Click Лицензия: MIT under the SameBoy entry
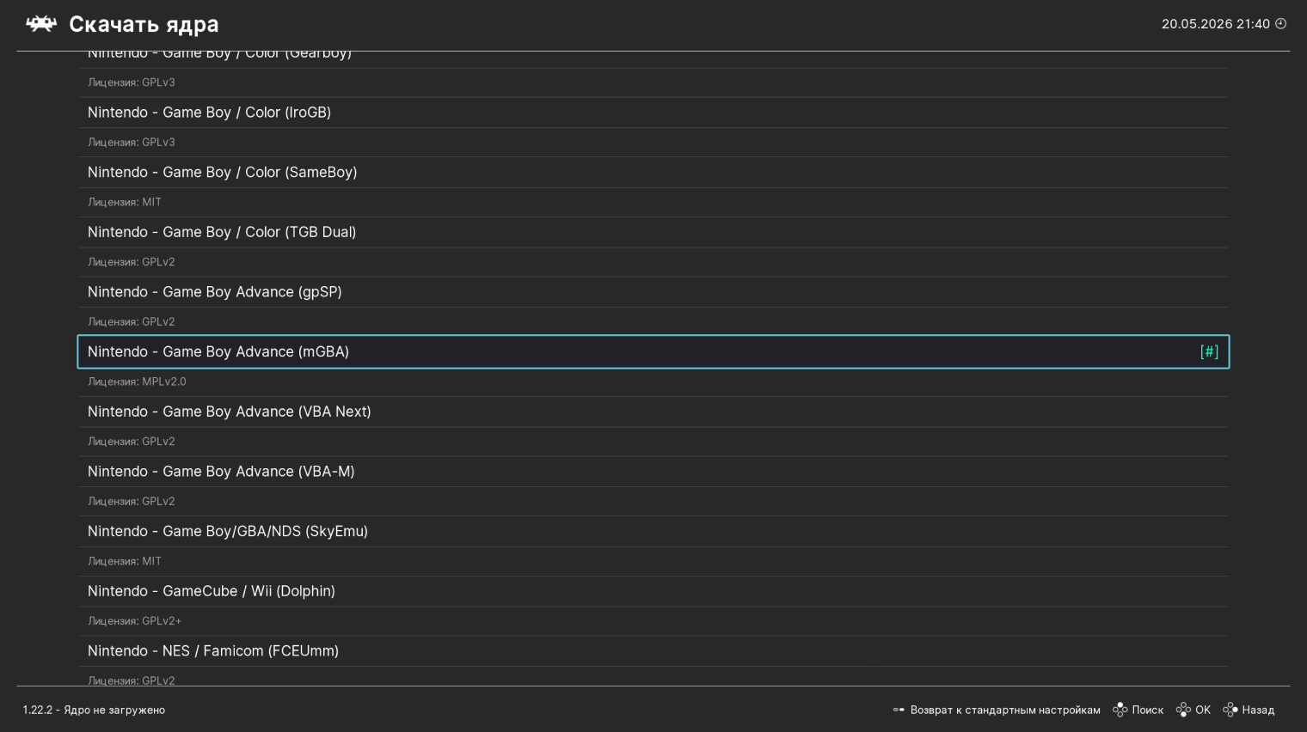 coord(125,202)
